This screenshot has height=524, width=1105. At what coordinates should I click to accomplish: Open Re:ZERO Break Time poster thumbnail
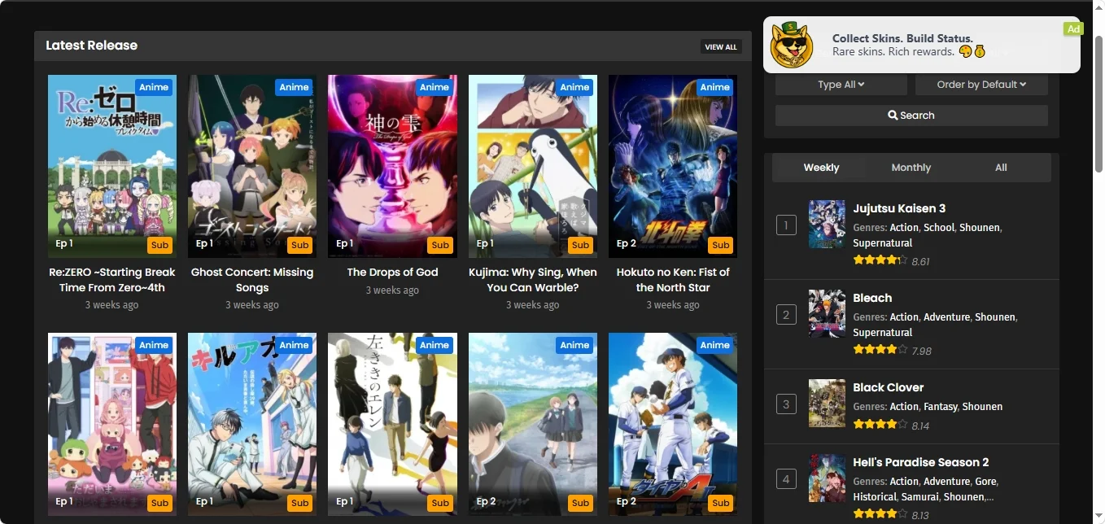point(112,167)
